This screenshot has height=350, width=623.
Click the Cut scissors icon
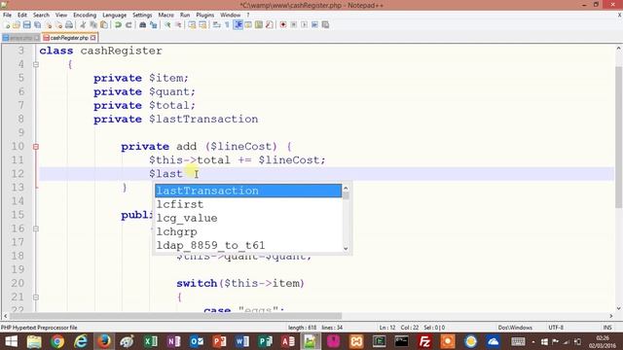[83, 24]
